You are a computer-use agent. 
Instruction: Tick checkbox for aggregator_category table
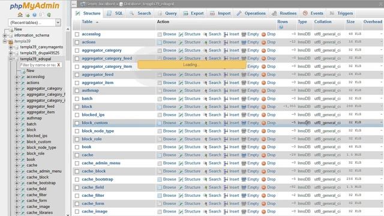[x=77, y=50]
